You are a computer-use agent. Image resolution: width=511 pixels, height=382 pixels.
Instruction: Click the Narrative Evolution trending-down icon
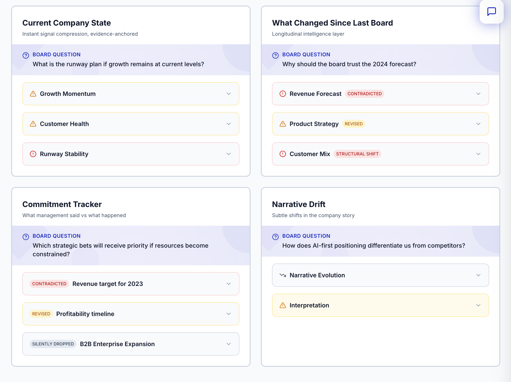tap(283, 275)
